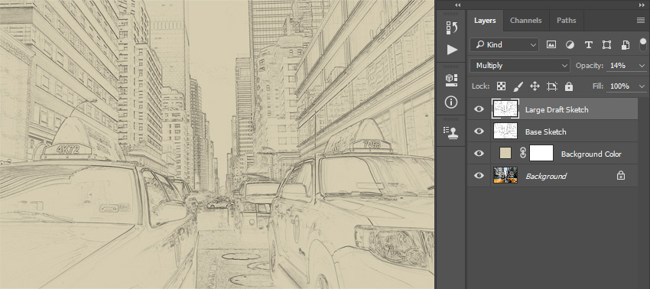Open the Kind filter dropdown
Viewport: 650px width, 289px height.
504,45
